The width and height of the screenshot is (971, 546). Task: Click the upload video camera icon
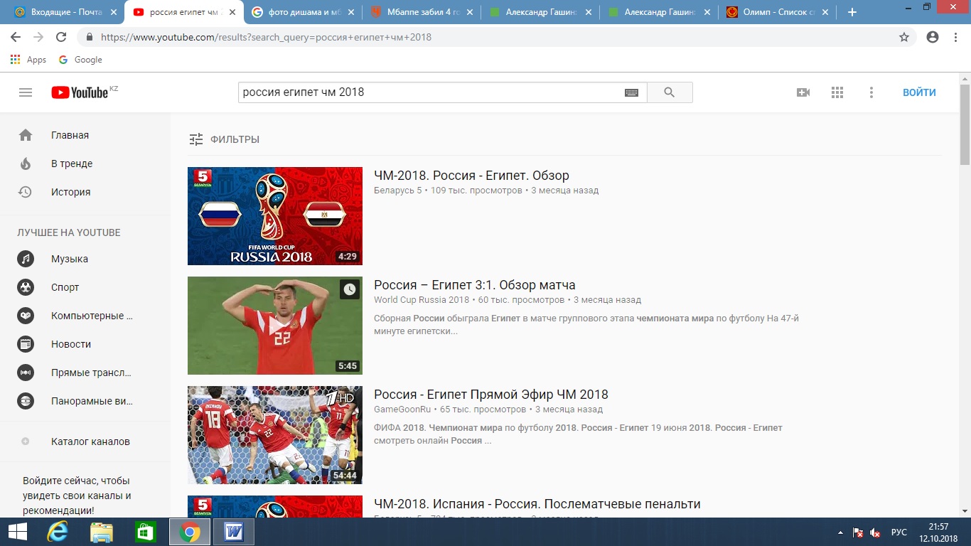[x=803, y=92]
